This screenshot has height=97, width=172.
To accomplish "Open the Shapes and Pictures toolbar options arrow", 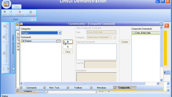I will [14, 69].
